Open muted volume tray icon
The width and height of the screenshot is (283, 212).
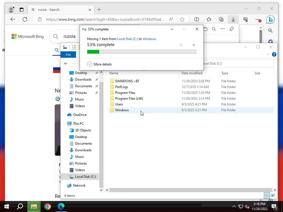coord(247,206)
